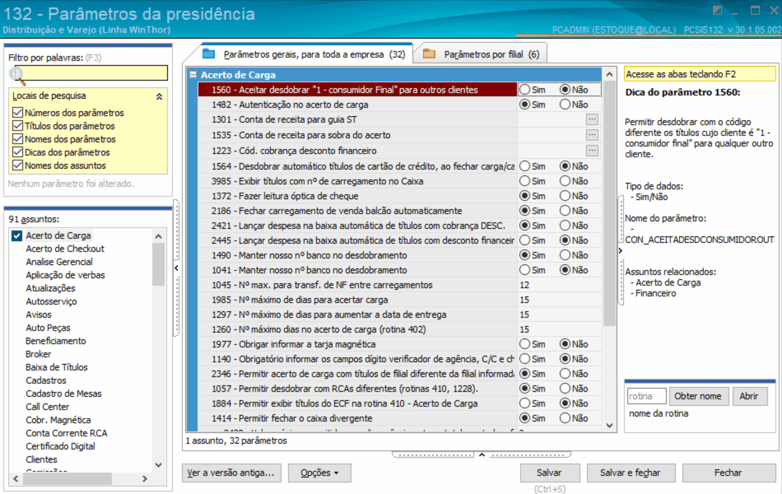Screen dimensions: 782x494
Task: Select Sim for 1884 Permitir exibir títulos ECF
Action: coord(525,403)
